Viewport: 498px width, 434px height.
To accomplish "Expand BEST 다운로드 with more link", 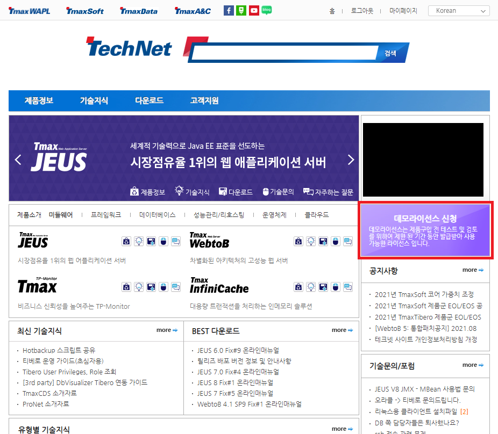I will click(x=343, y=330).
